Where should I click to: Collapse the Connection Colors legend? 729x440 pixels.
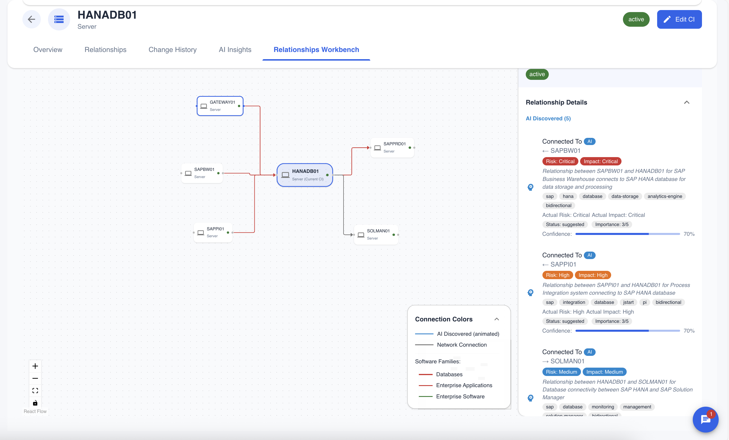tap(497, 319)
